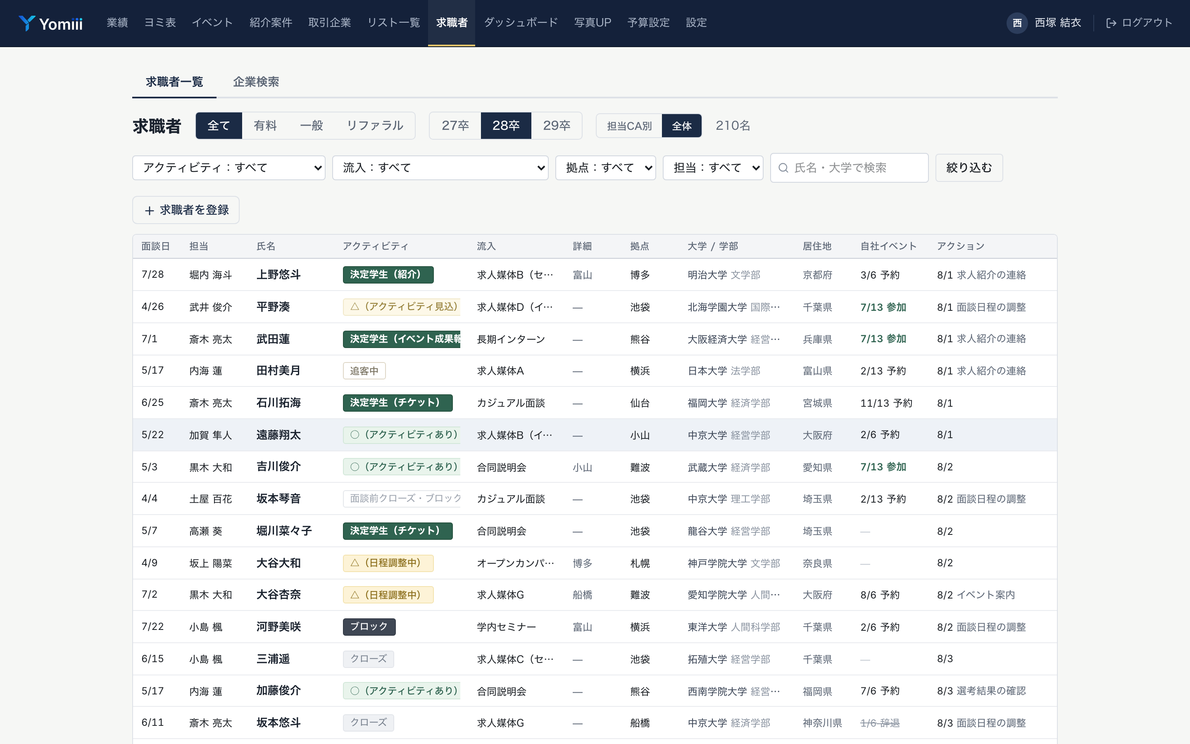
Task: Click the 面談日 column header
Action: coord(155,246)
